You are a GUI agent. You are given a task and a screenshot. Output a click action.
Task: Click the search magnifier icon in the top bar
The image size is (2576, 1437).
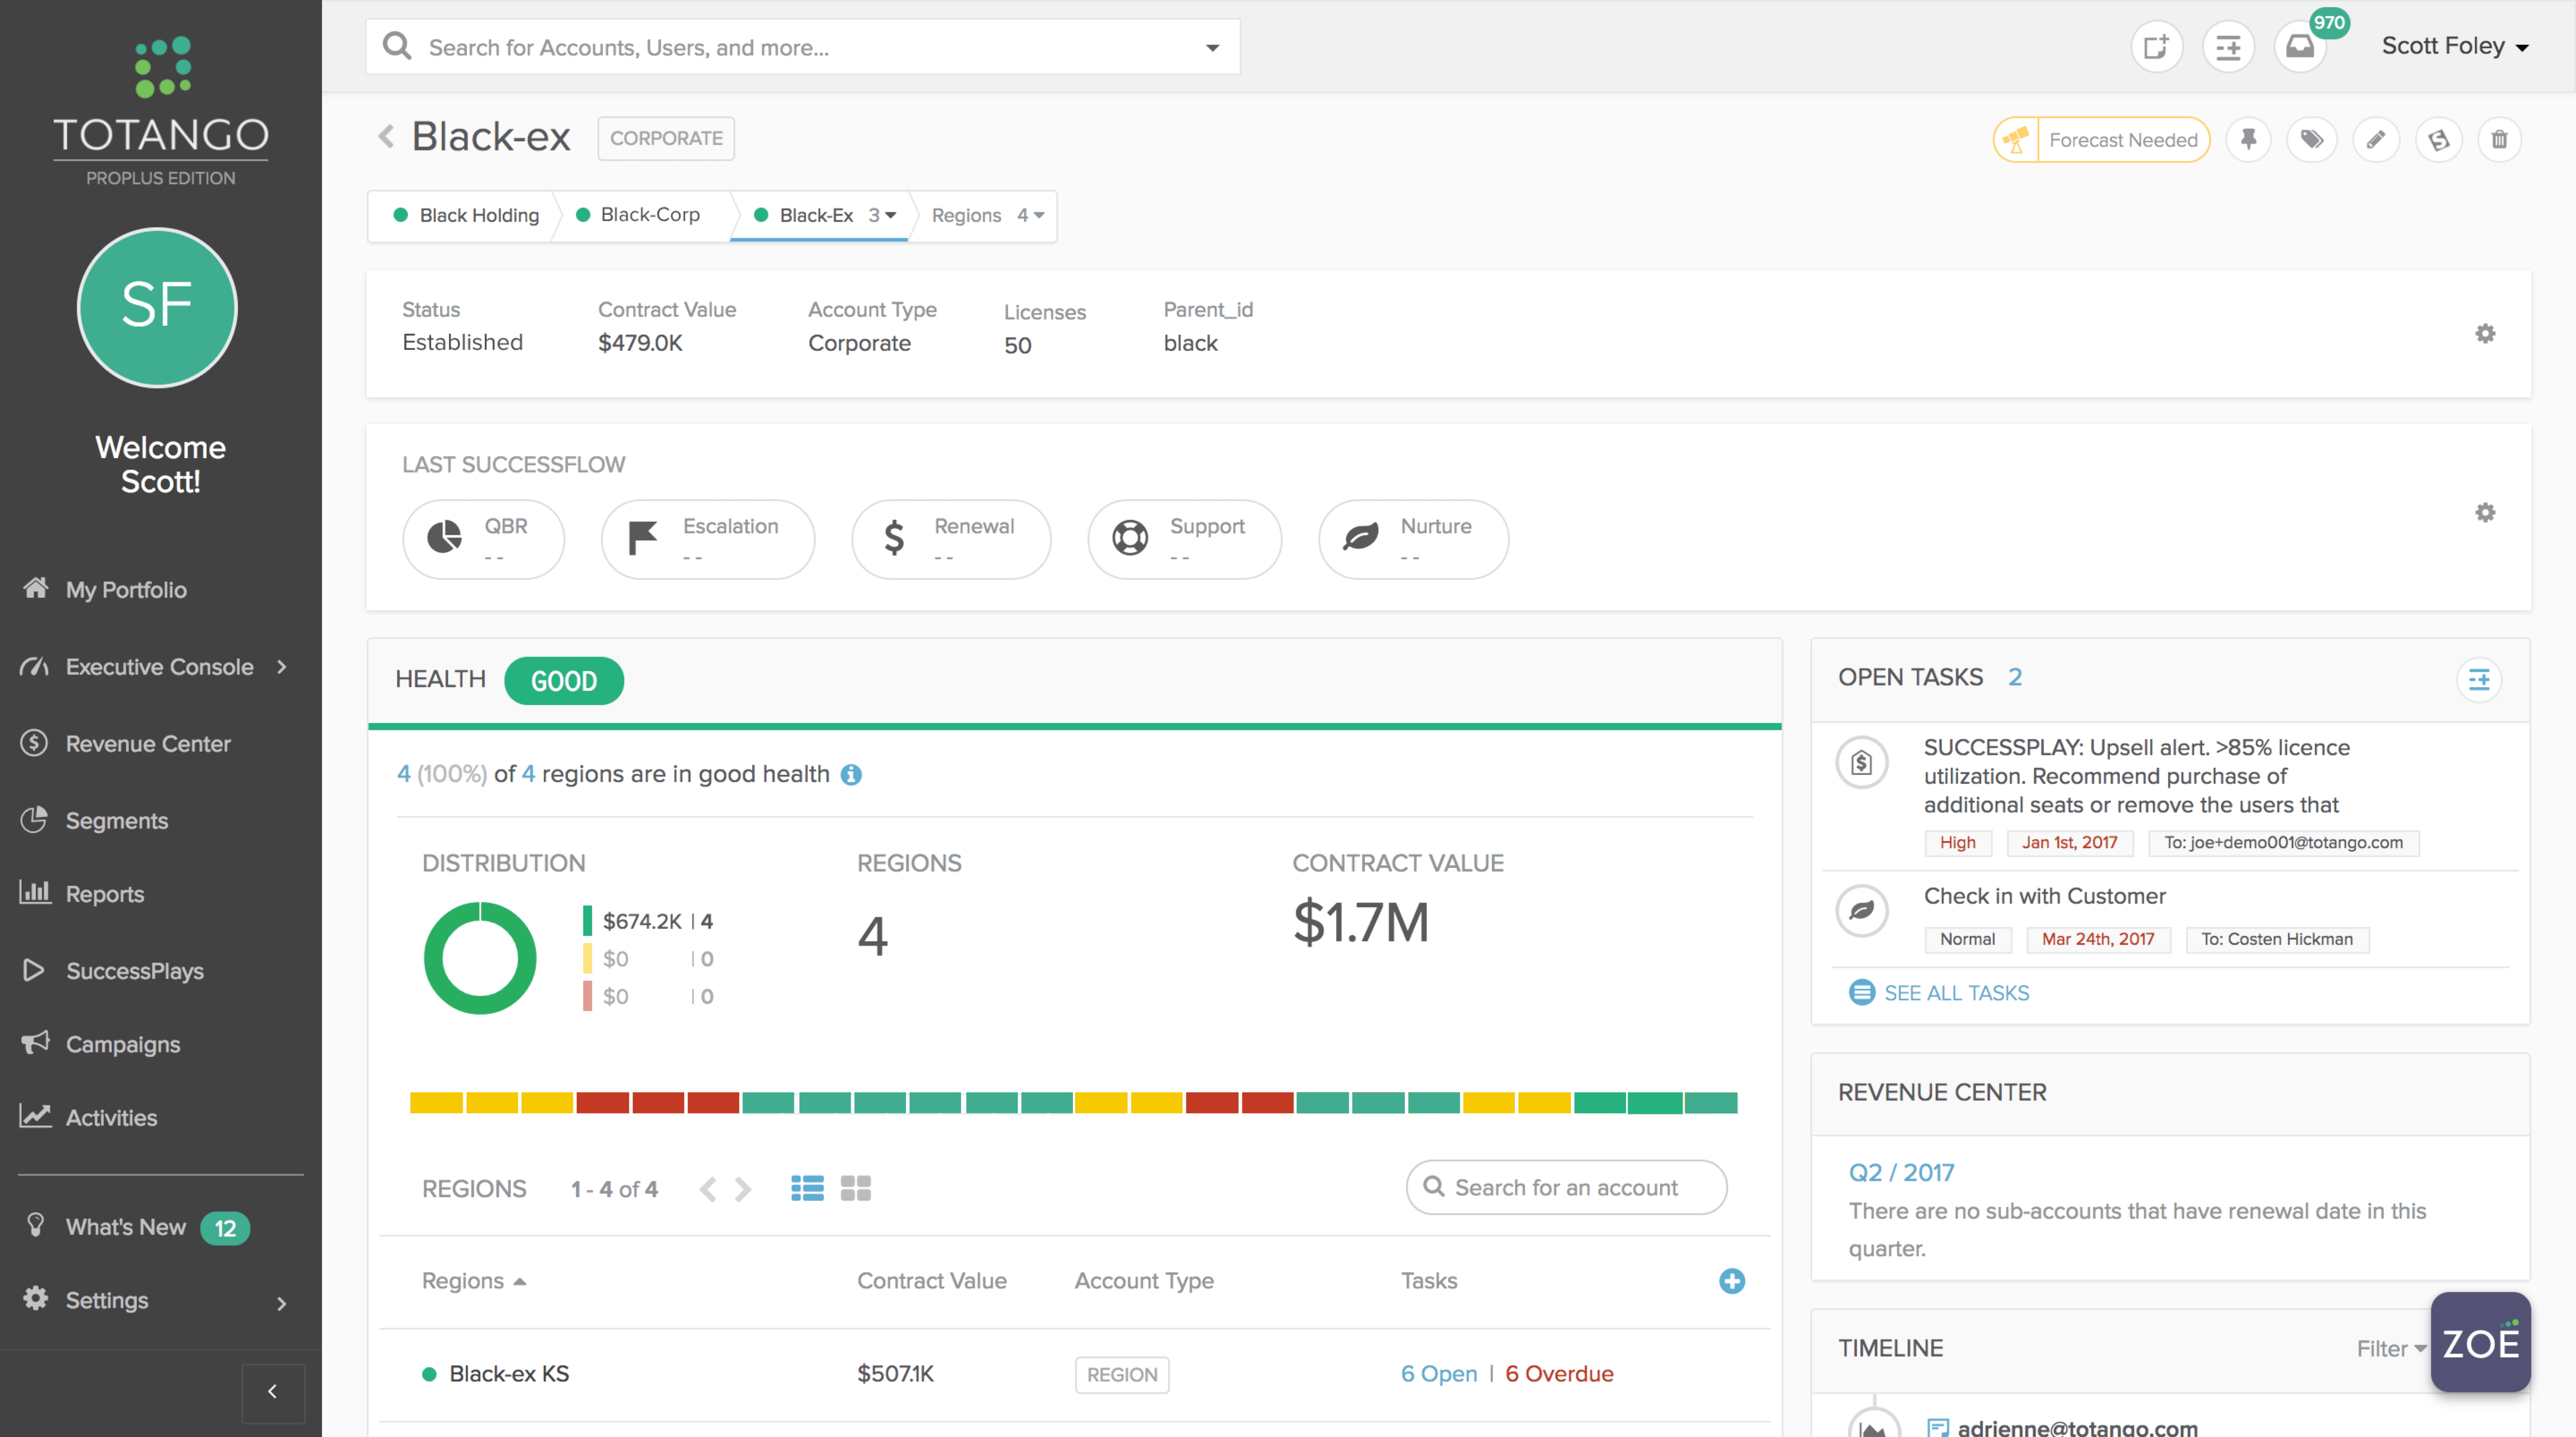(397, 46)
